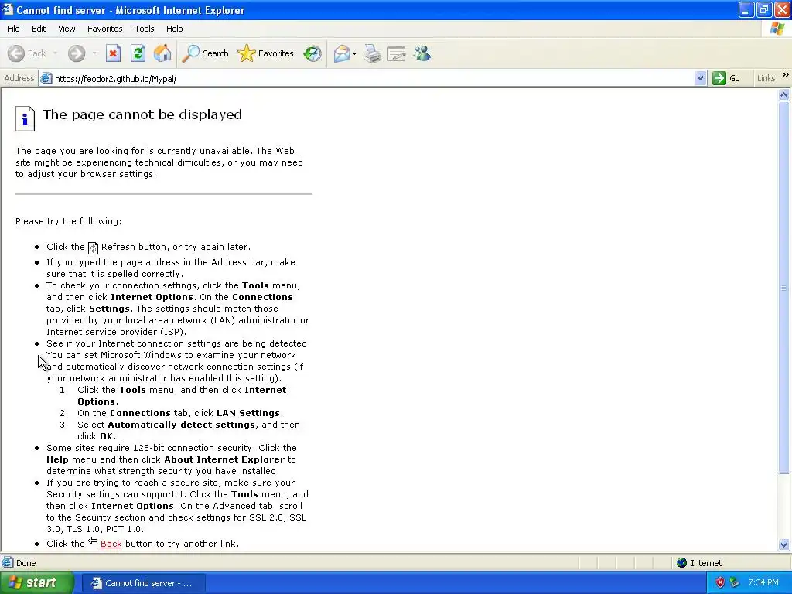Expand the Mail button dropdown arrow
792x594 pixels.
point(354,53)
